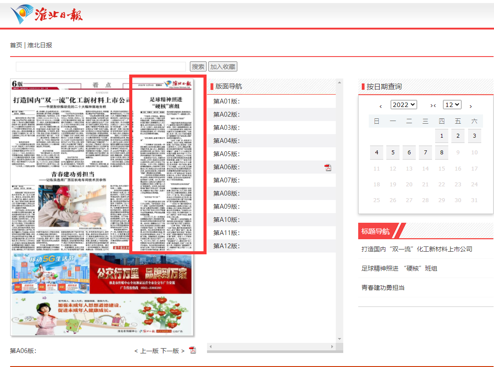Go to previous year using left arrow

381,106
